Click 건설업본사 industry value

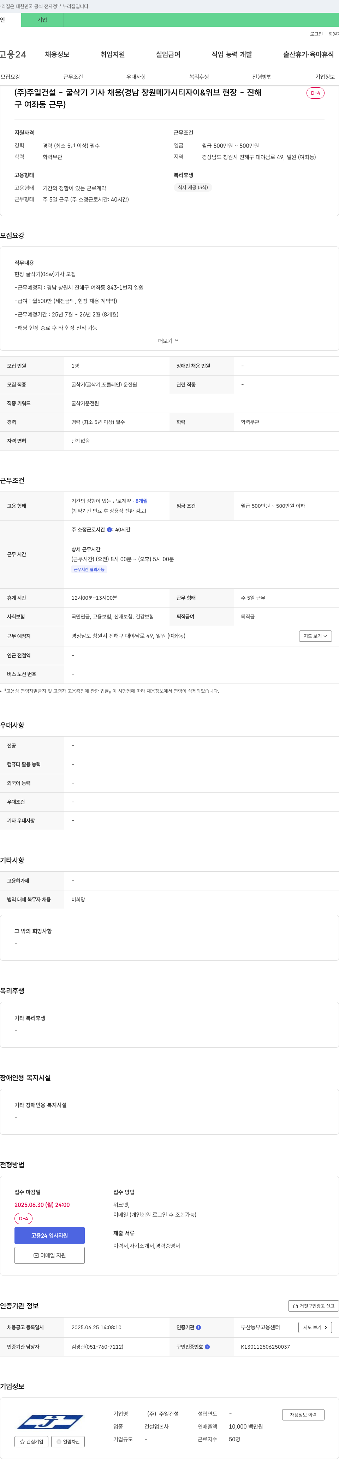pyautogui.click(x=156, y=1426)
